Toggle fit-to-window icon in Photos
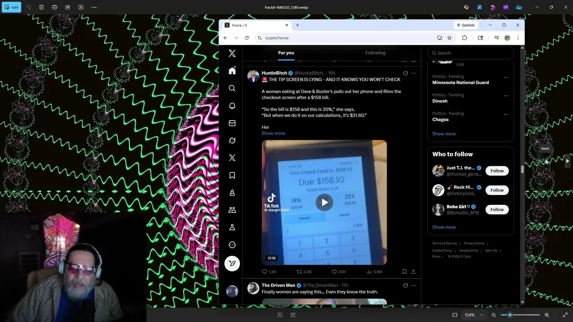This screenshot has width=573, height=322. 455,315
